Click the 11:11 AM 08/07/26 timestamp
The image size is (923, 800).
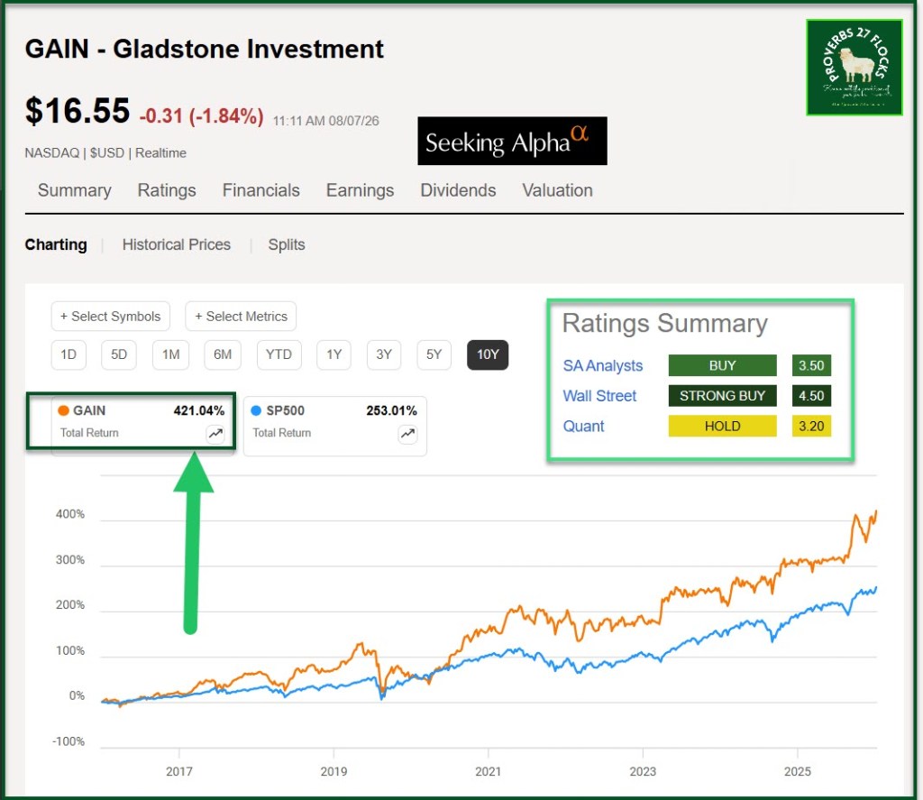point(325,121)
